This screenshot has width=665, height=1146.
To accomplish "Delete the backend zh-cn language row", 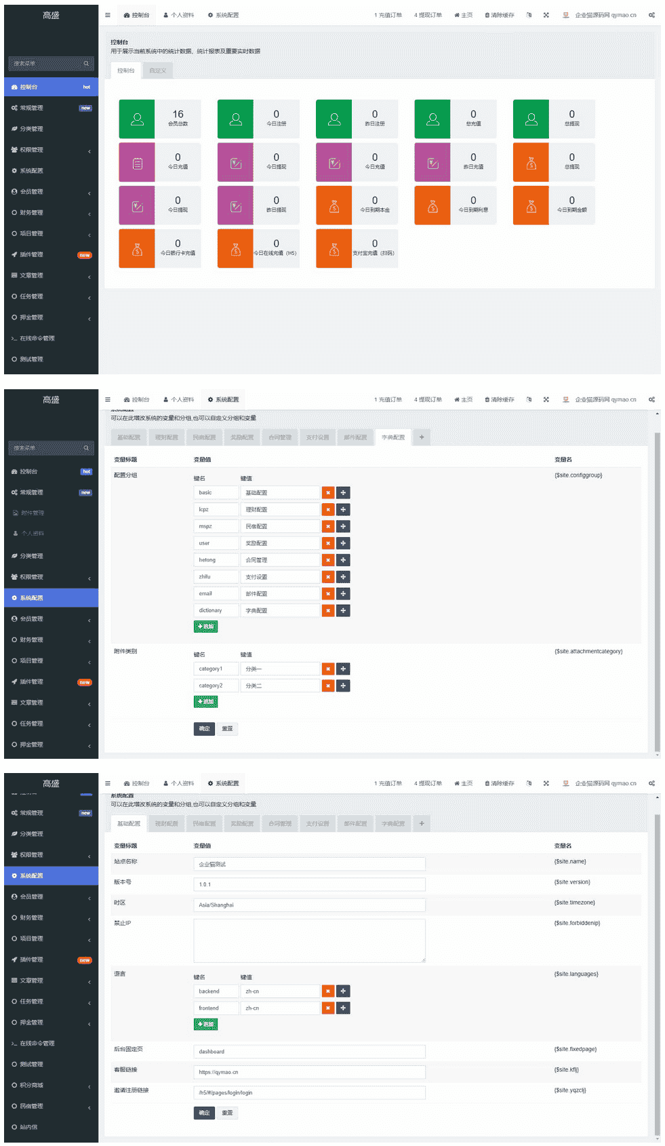I will click(x=328, y=991).
